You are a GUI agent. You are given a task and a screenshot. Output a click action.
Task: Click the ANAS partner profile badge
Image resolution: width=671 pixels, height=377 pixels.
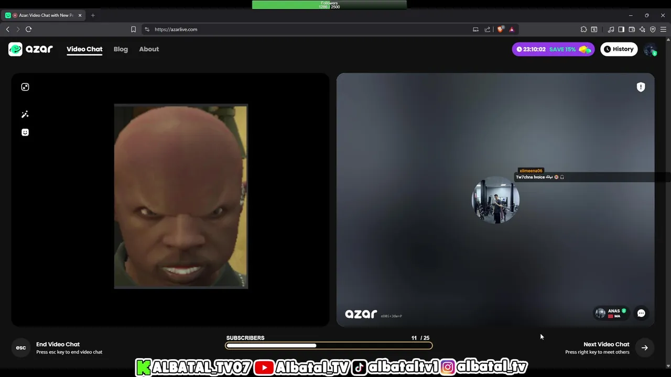tap(611, 313)
